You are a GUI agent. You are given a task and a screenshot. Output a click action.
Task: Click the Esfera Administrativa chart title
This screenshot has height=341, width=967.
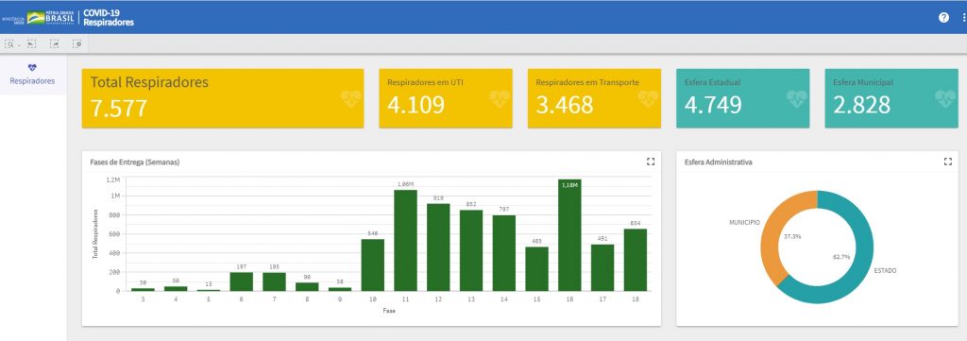pos(718,162)
